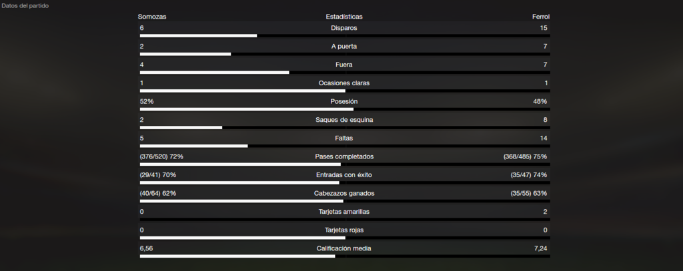Click the Faltas stat label
The height and width of the screenshot is (271, 683).
pyautogui.click(x=344, y=138)
